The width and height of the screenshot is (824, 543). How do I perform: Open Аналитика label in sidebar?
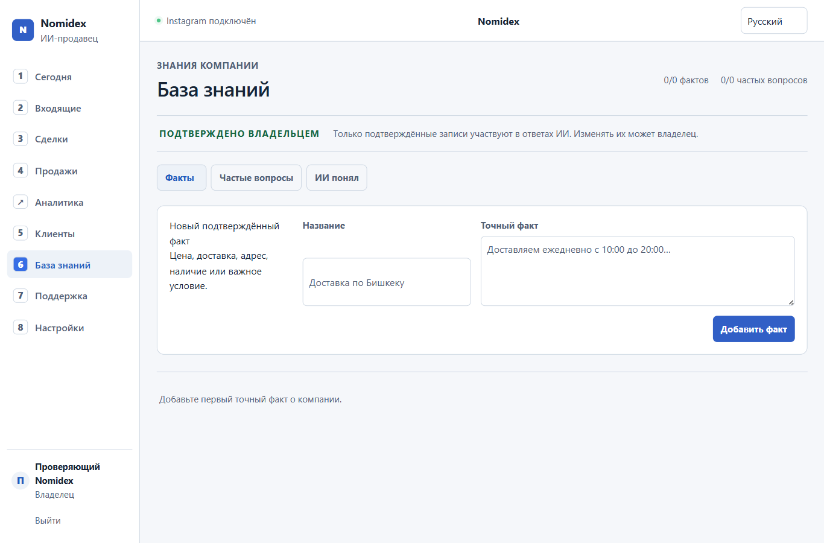coord(59,203)
